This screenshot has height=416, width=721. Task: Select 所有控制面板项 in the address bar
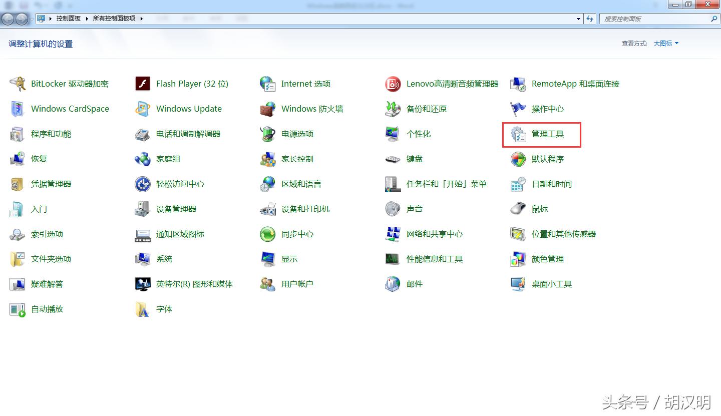113,19
